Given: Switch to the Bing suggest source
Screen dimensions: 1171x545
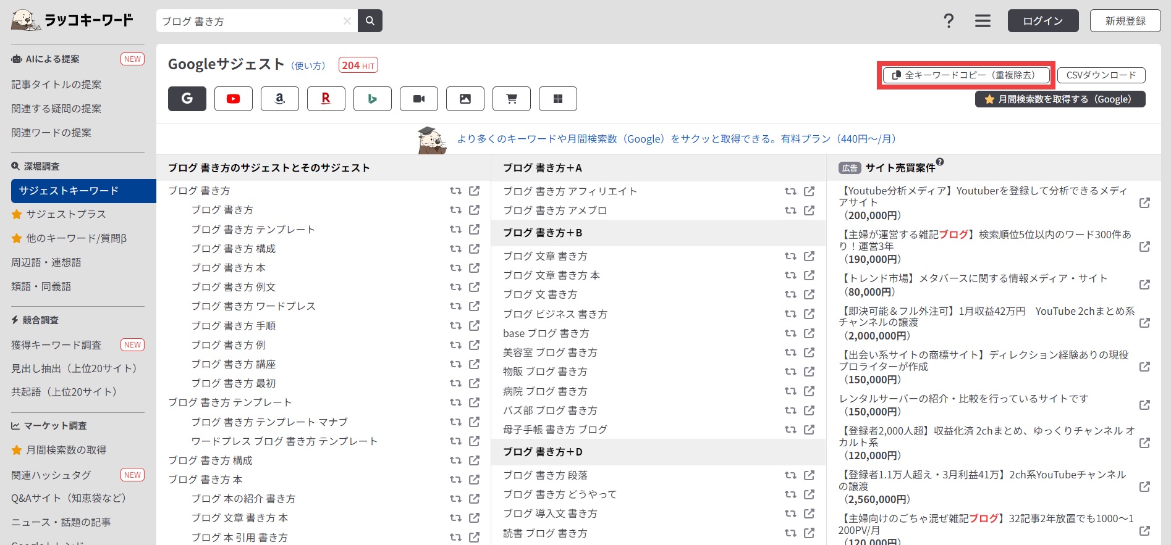Looking at the screenshot, I should [373, 99].
